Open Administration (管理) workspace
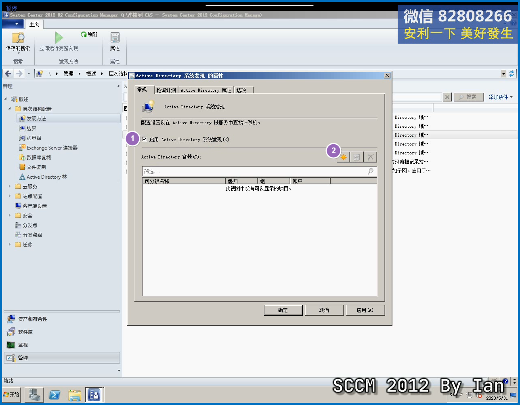The height and width of the screenshot is (405, 520). point(62,358)
